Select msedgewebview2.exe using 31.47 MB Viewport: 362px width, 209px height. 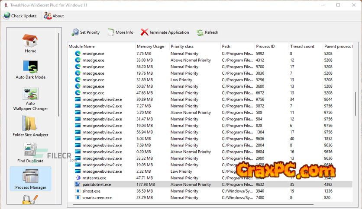click(210, 119)
